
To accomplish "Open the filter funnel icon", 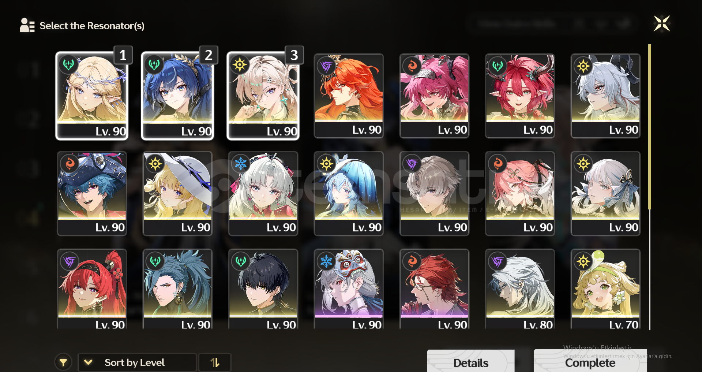I will pos(63,362).
